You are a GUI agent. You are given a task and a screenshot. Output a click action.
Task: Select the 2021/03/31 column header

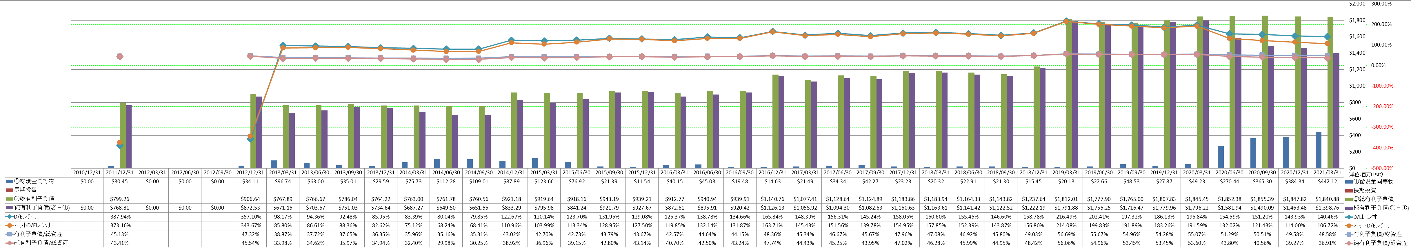1328,173
